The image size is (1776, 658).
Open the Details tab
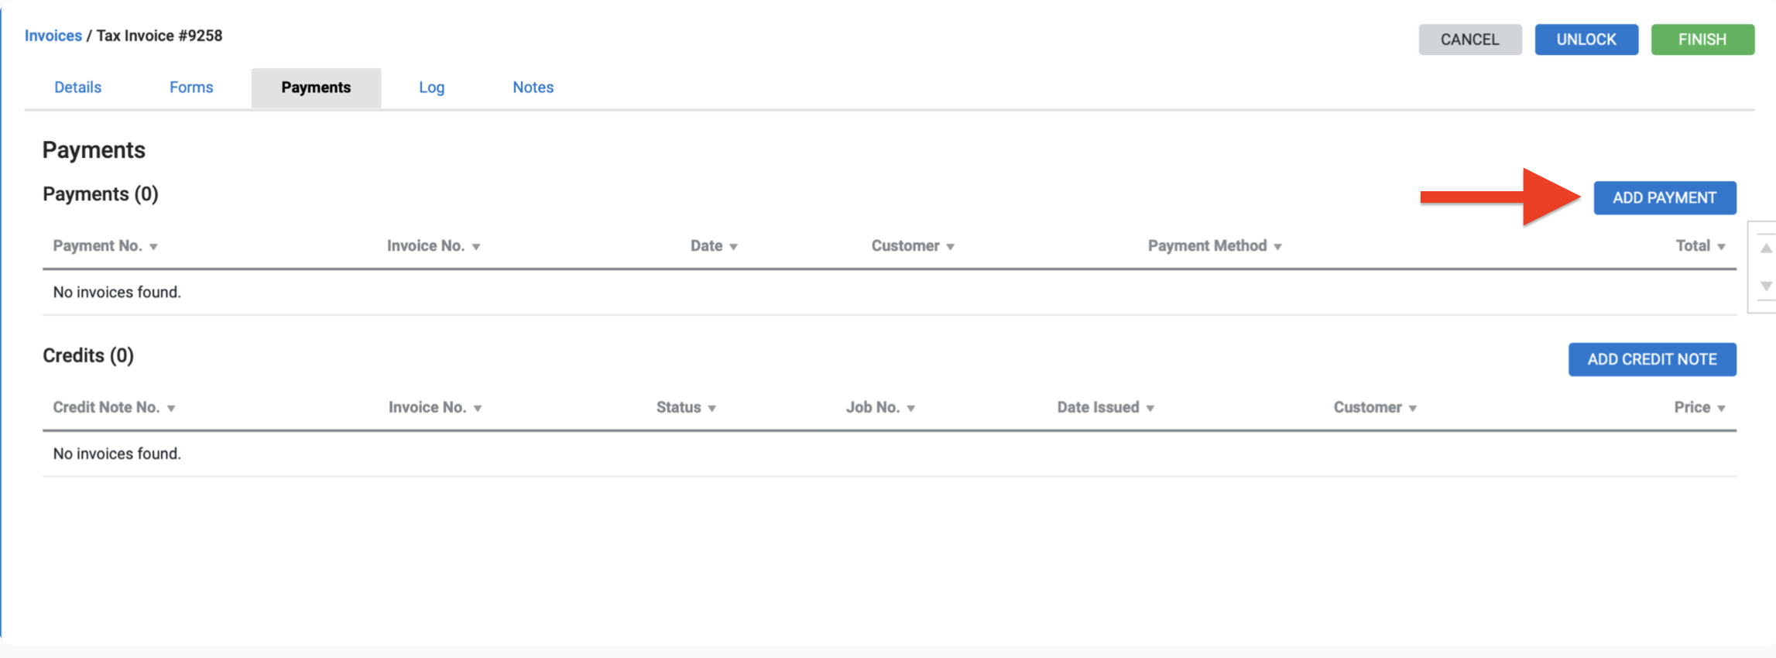tap(77, 87)
